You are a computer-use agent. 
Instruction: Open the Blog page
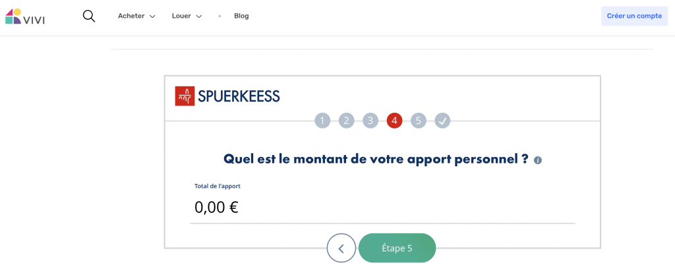click(241, 16)
